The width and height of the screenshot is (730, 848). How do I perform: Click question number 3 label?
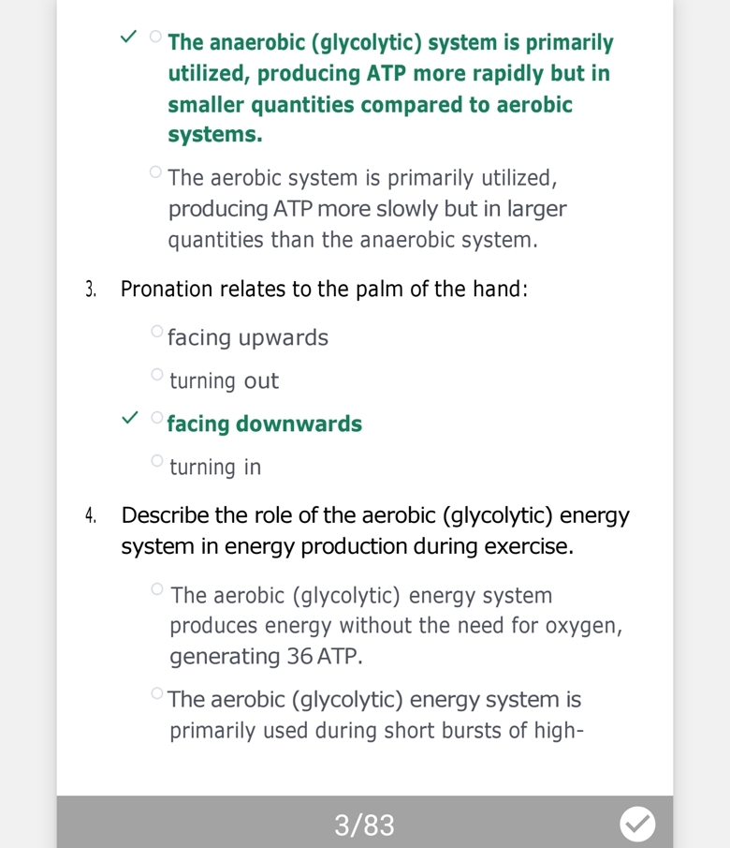coord(91,290)
